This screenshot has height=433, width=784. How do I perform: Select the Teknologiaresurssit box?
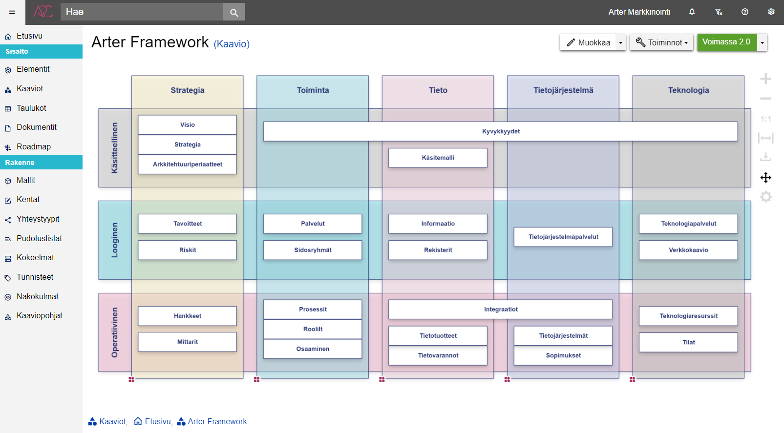(x=688, y=316)
